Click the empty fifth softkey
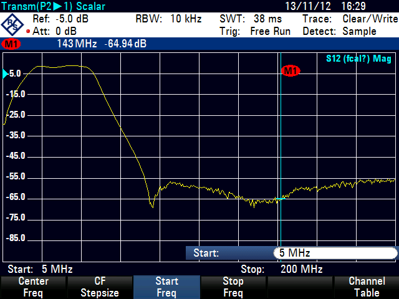The width and height of the screenshot is (399, 299). point(300,287)
